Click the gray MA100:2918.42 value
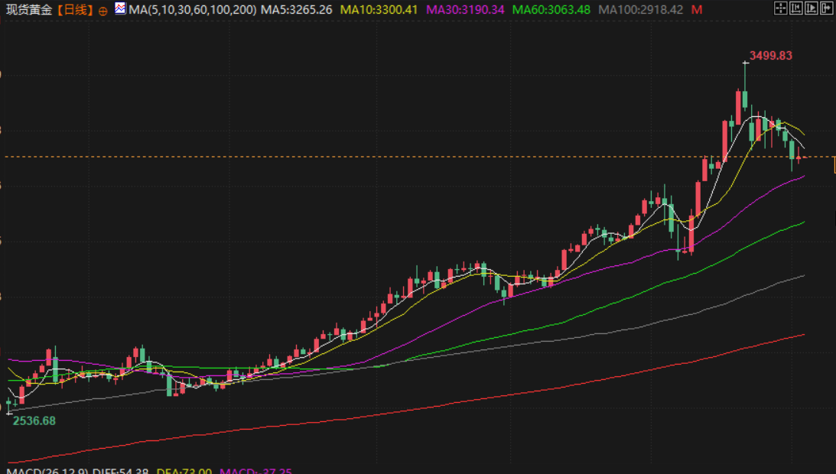 point(641,10)
